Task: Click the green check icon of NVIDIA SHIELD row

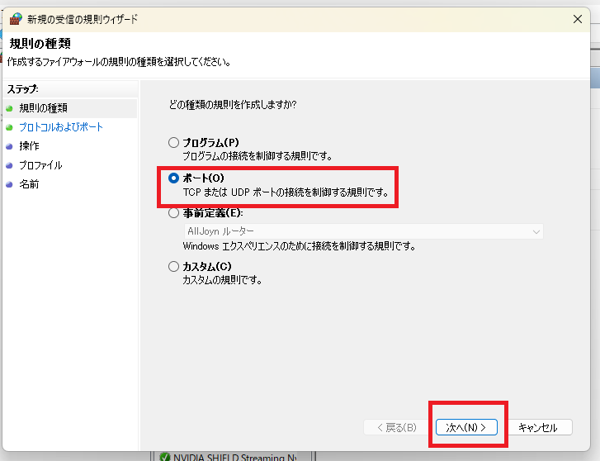Action: 165,457
